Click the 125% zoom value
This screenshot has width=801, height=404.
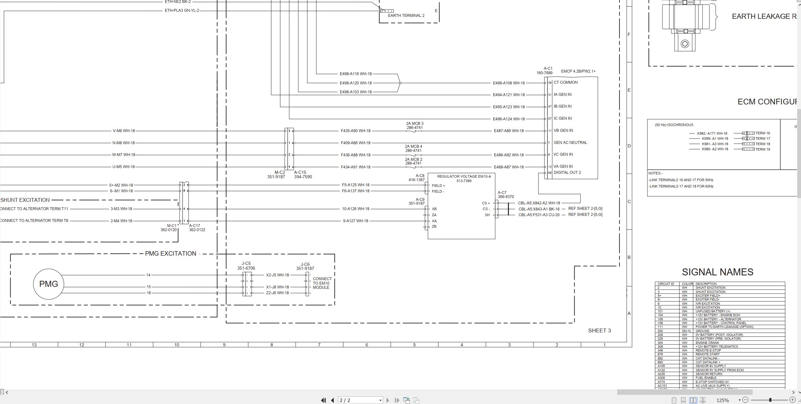[723, 400]
